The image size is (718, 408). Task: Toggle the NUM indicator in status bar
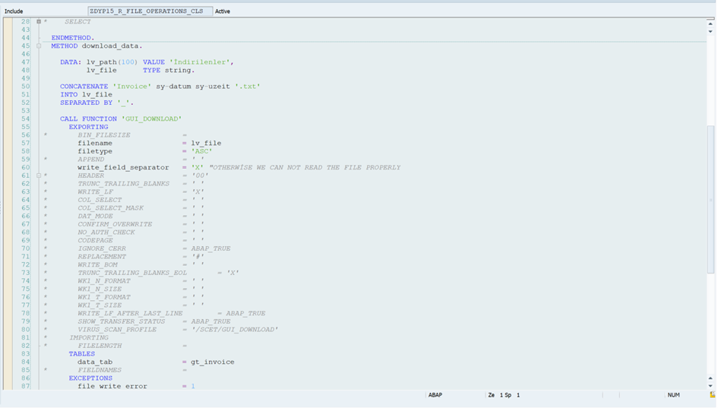tap(673, 395)
